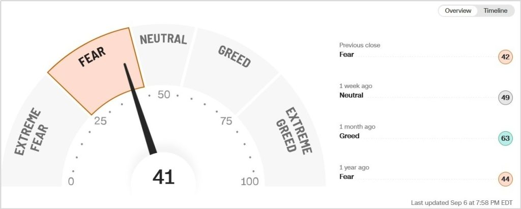521x209 pixels.
Task: Click the 1 year ago 44 badge
Action: [x=505, y=179]
